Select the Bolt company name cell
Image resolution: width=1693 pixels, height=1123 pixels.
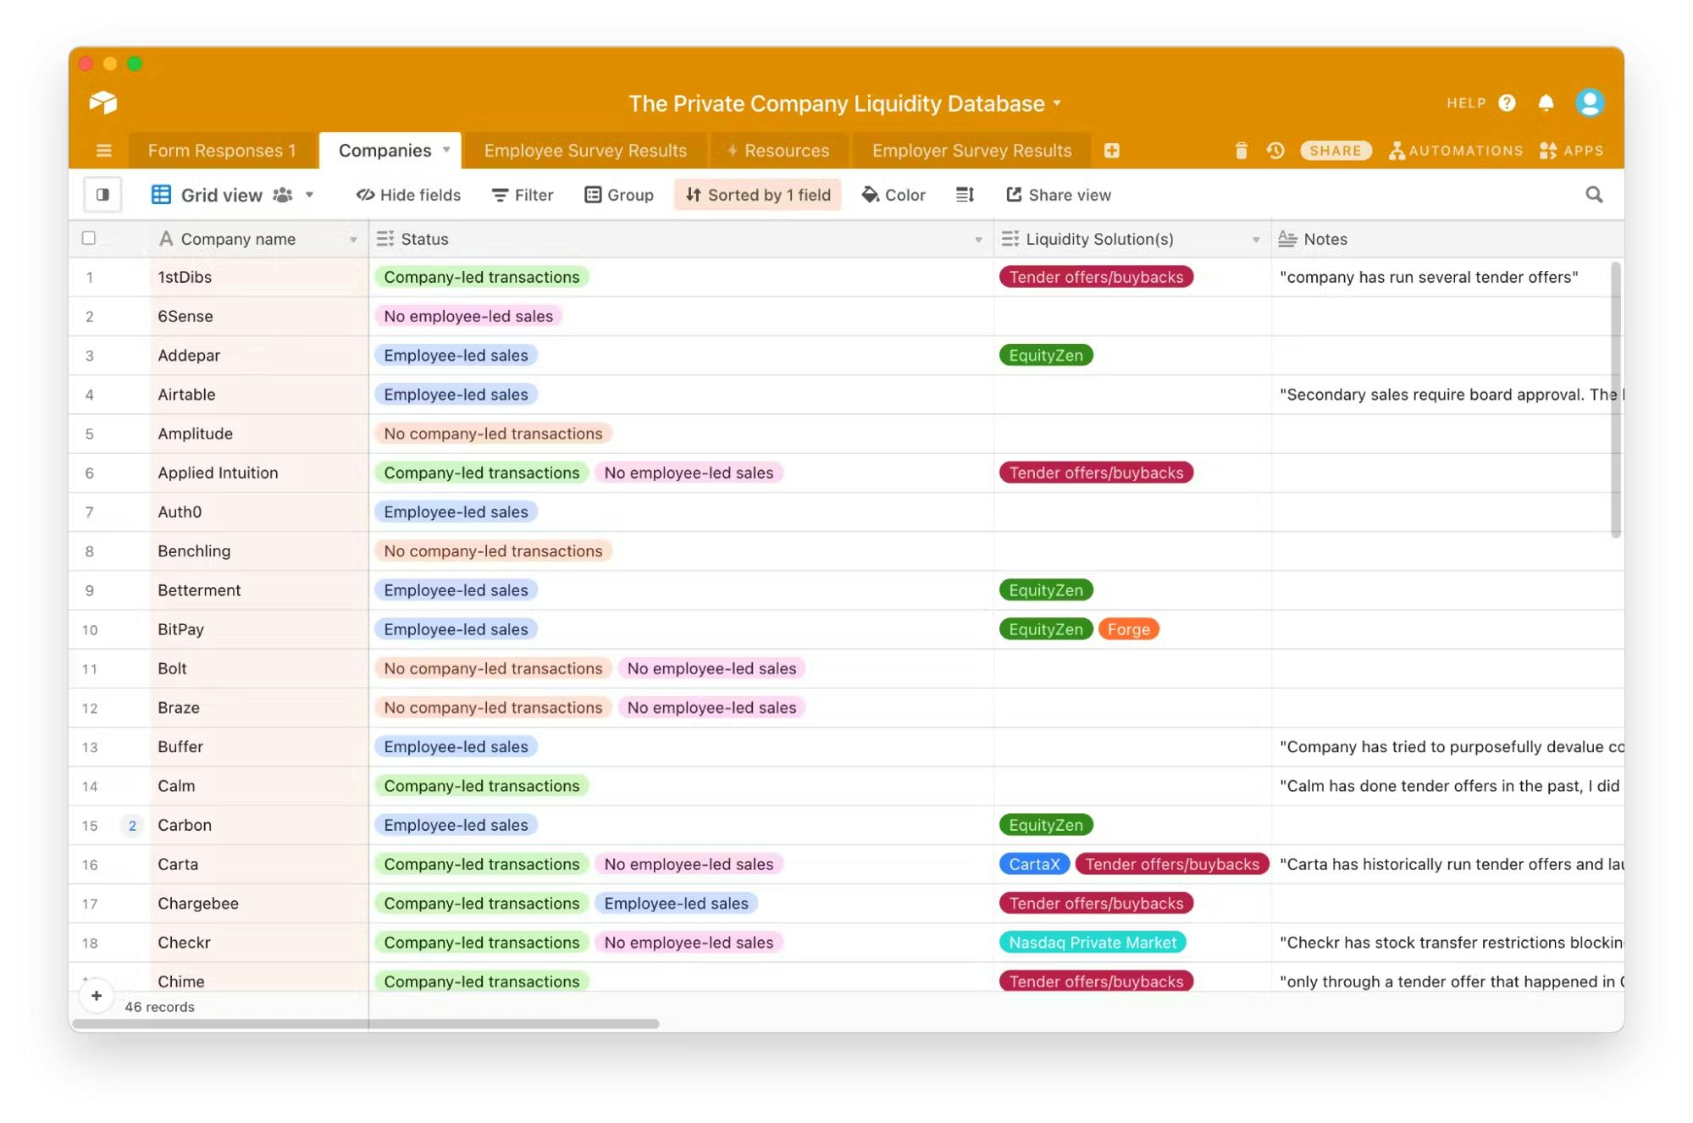260,668
